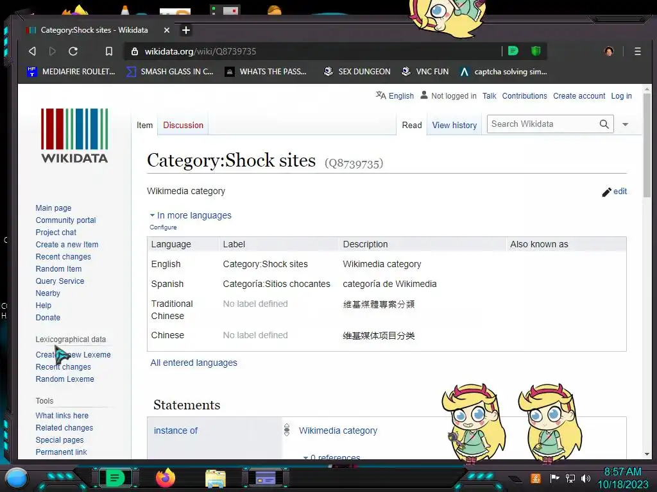Image resolution: width=657 pixels, height=492 pixels.
Task: Click the magnifier search icon
Action: pos(604,124)
